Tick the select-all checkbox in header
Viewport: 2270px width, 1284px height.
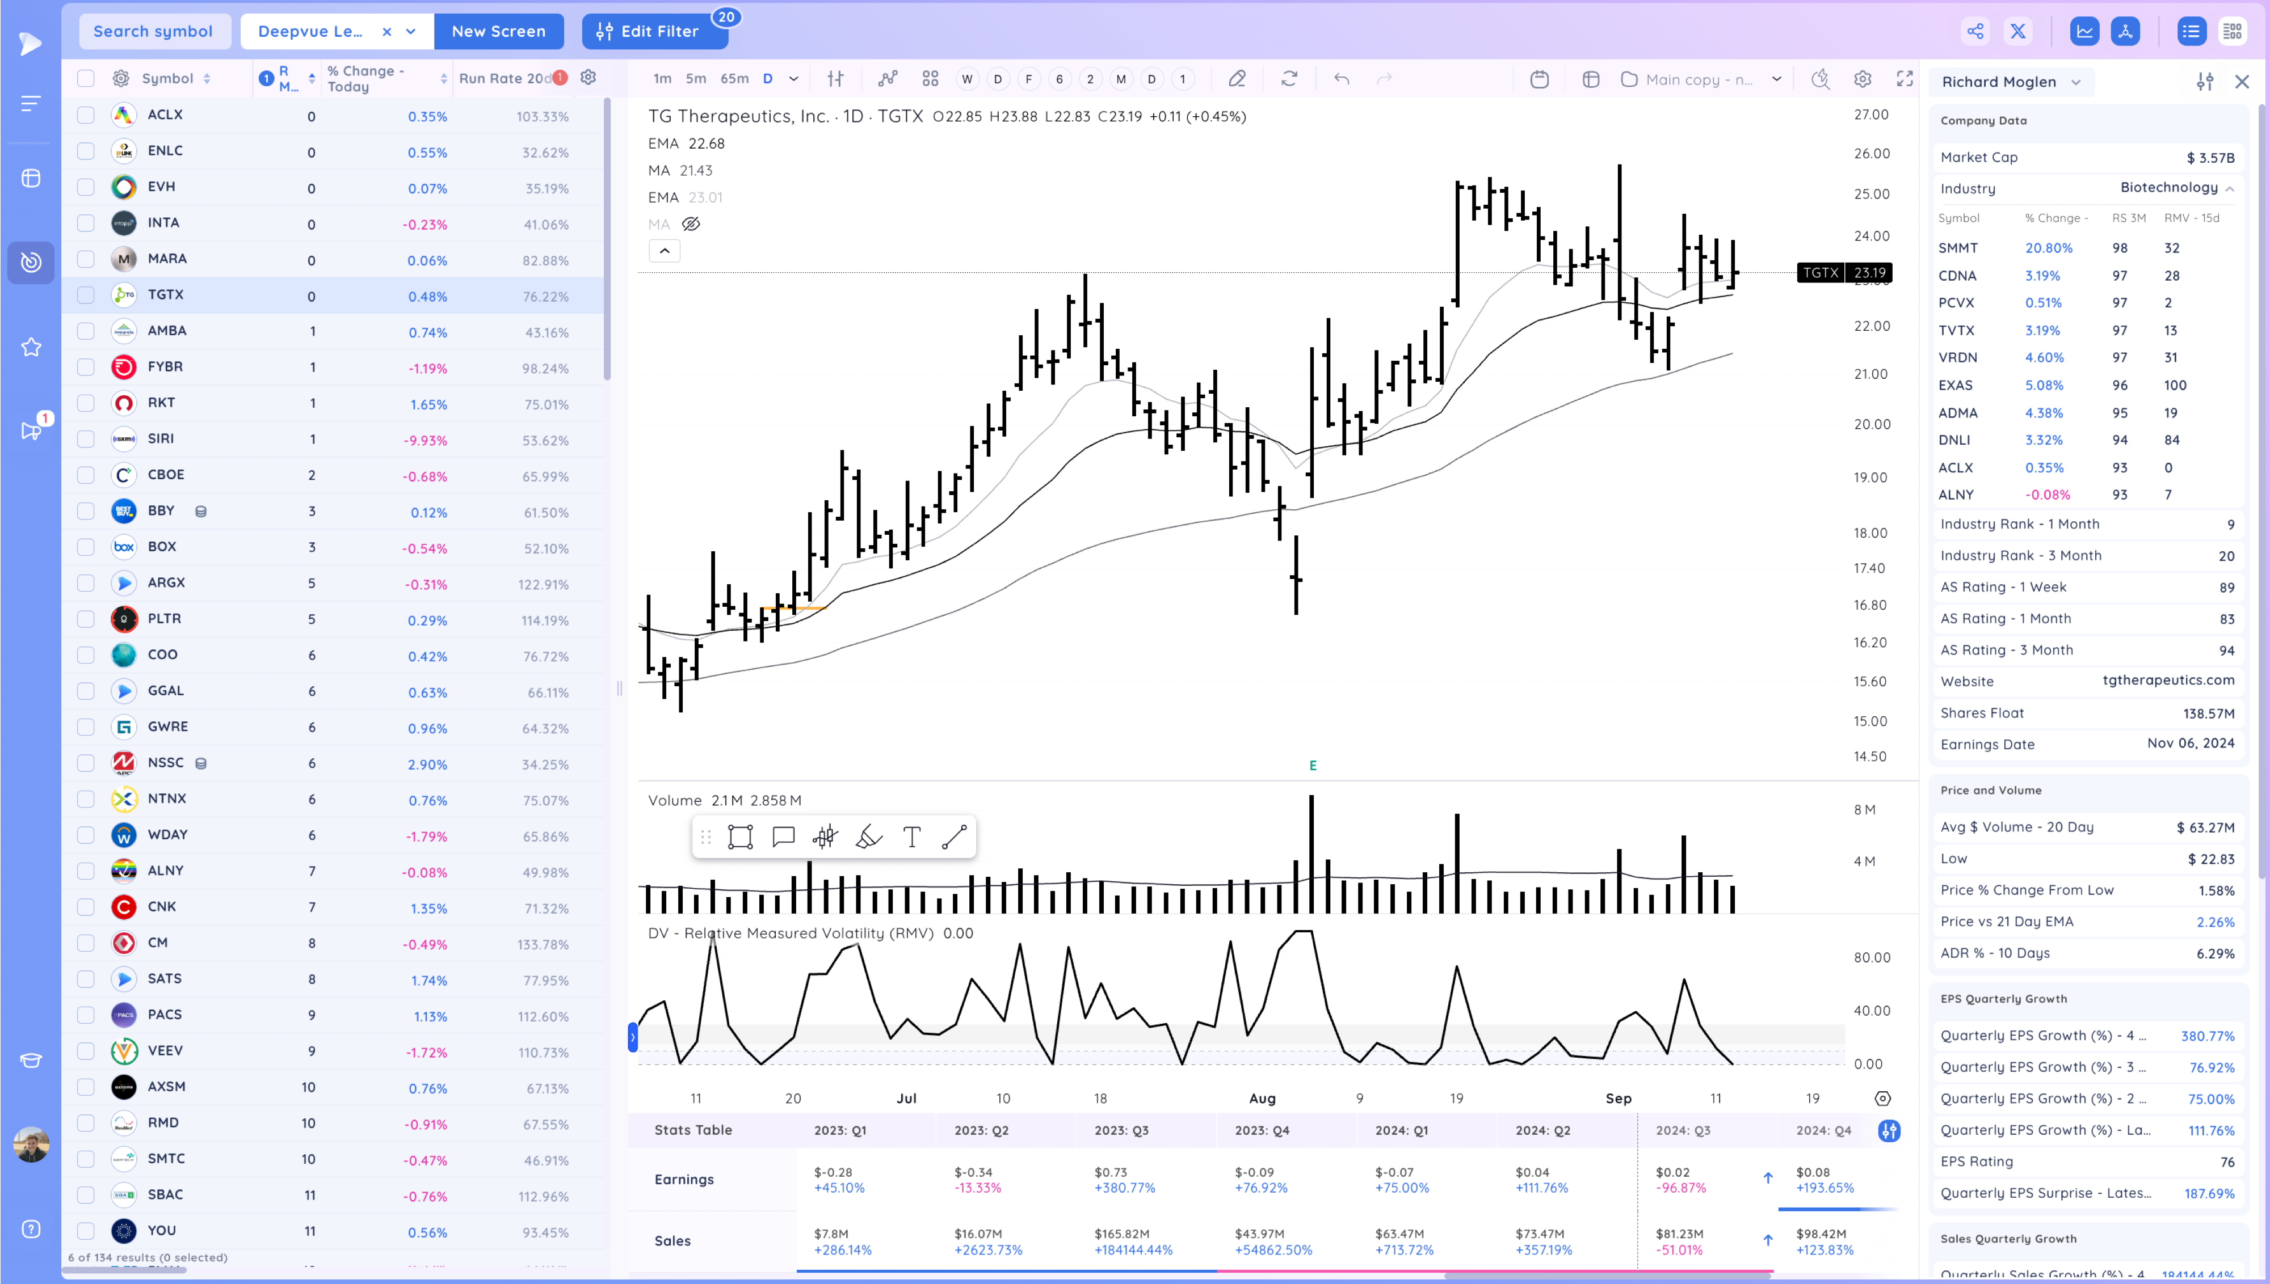coord(86,78)
